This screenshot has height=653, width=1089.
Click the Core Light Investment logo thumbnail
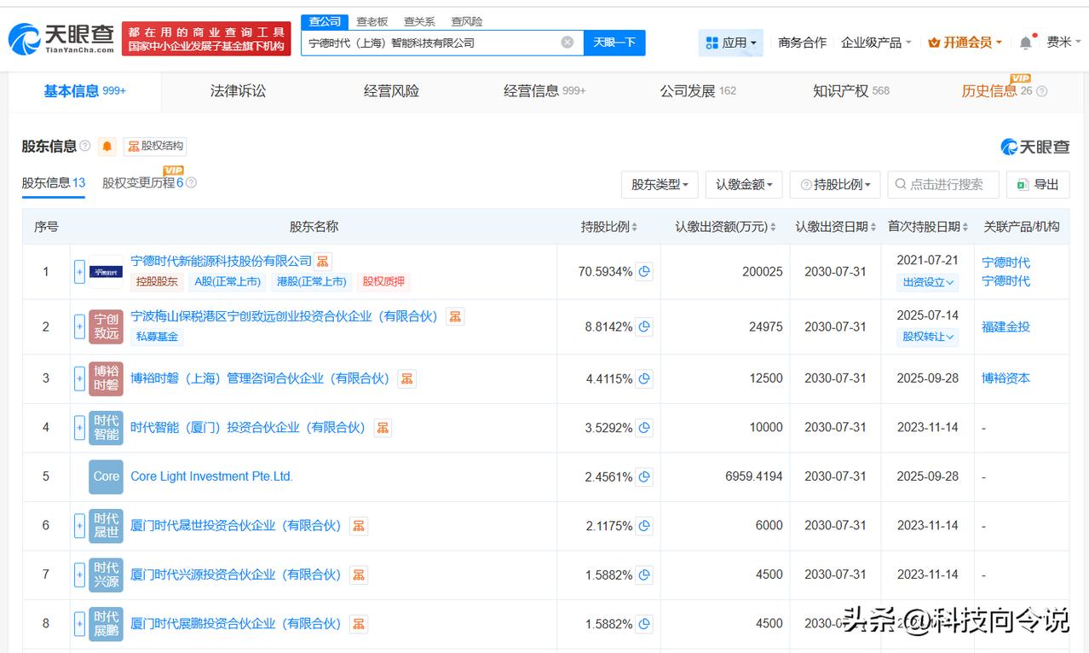coord(106,477)
